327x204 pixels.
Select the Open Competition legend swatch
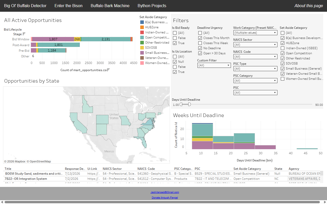click(142, 37)
